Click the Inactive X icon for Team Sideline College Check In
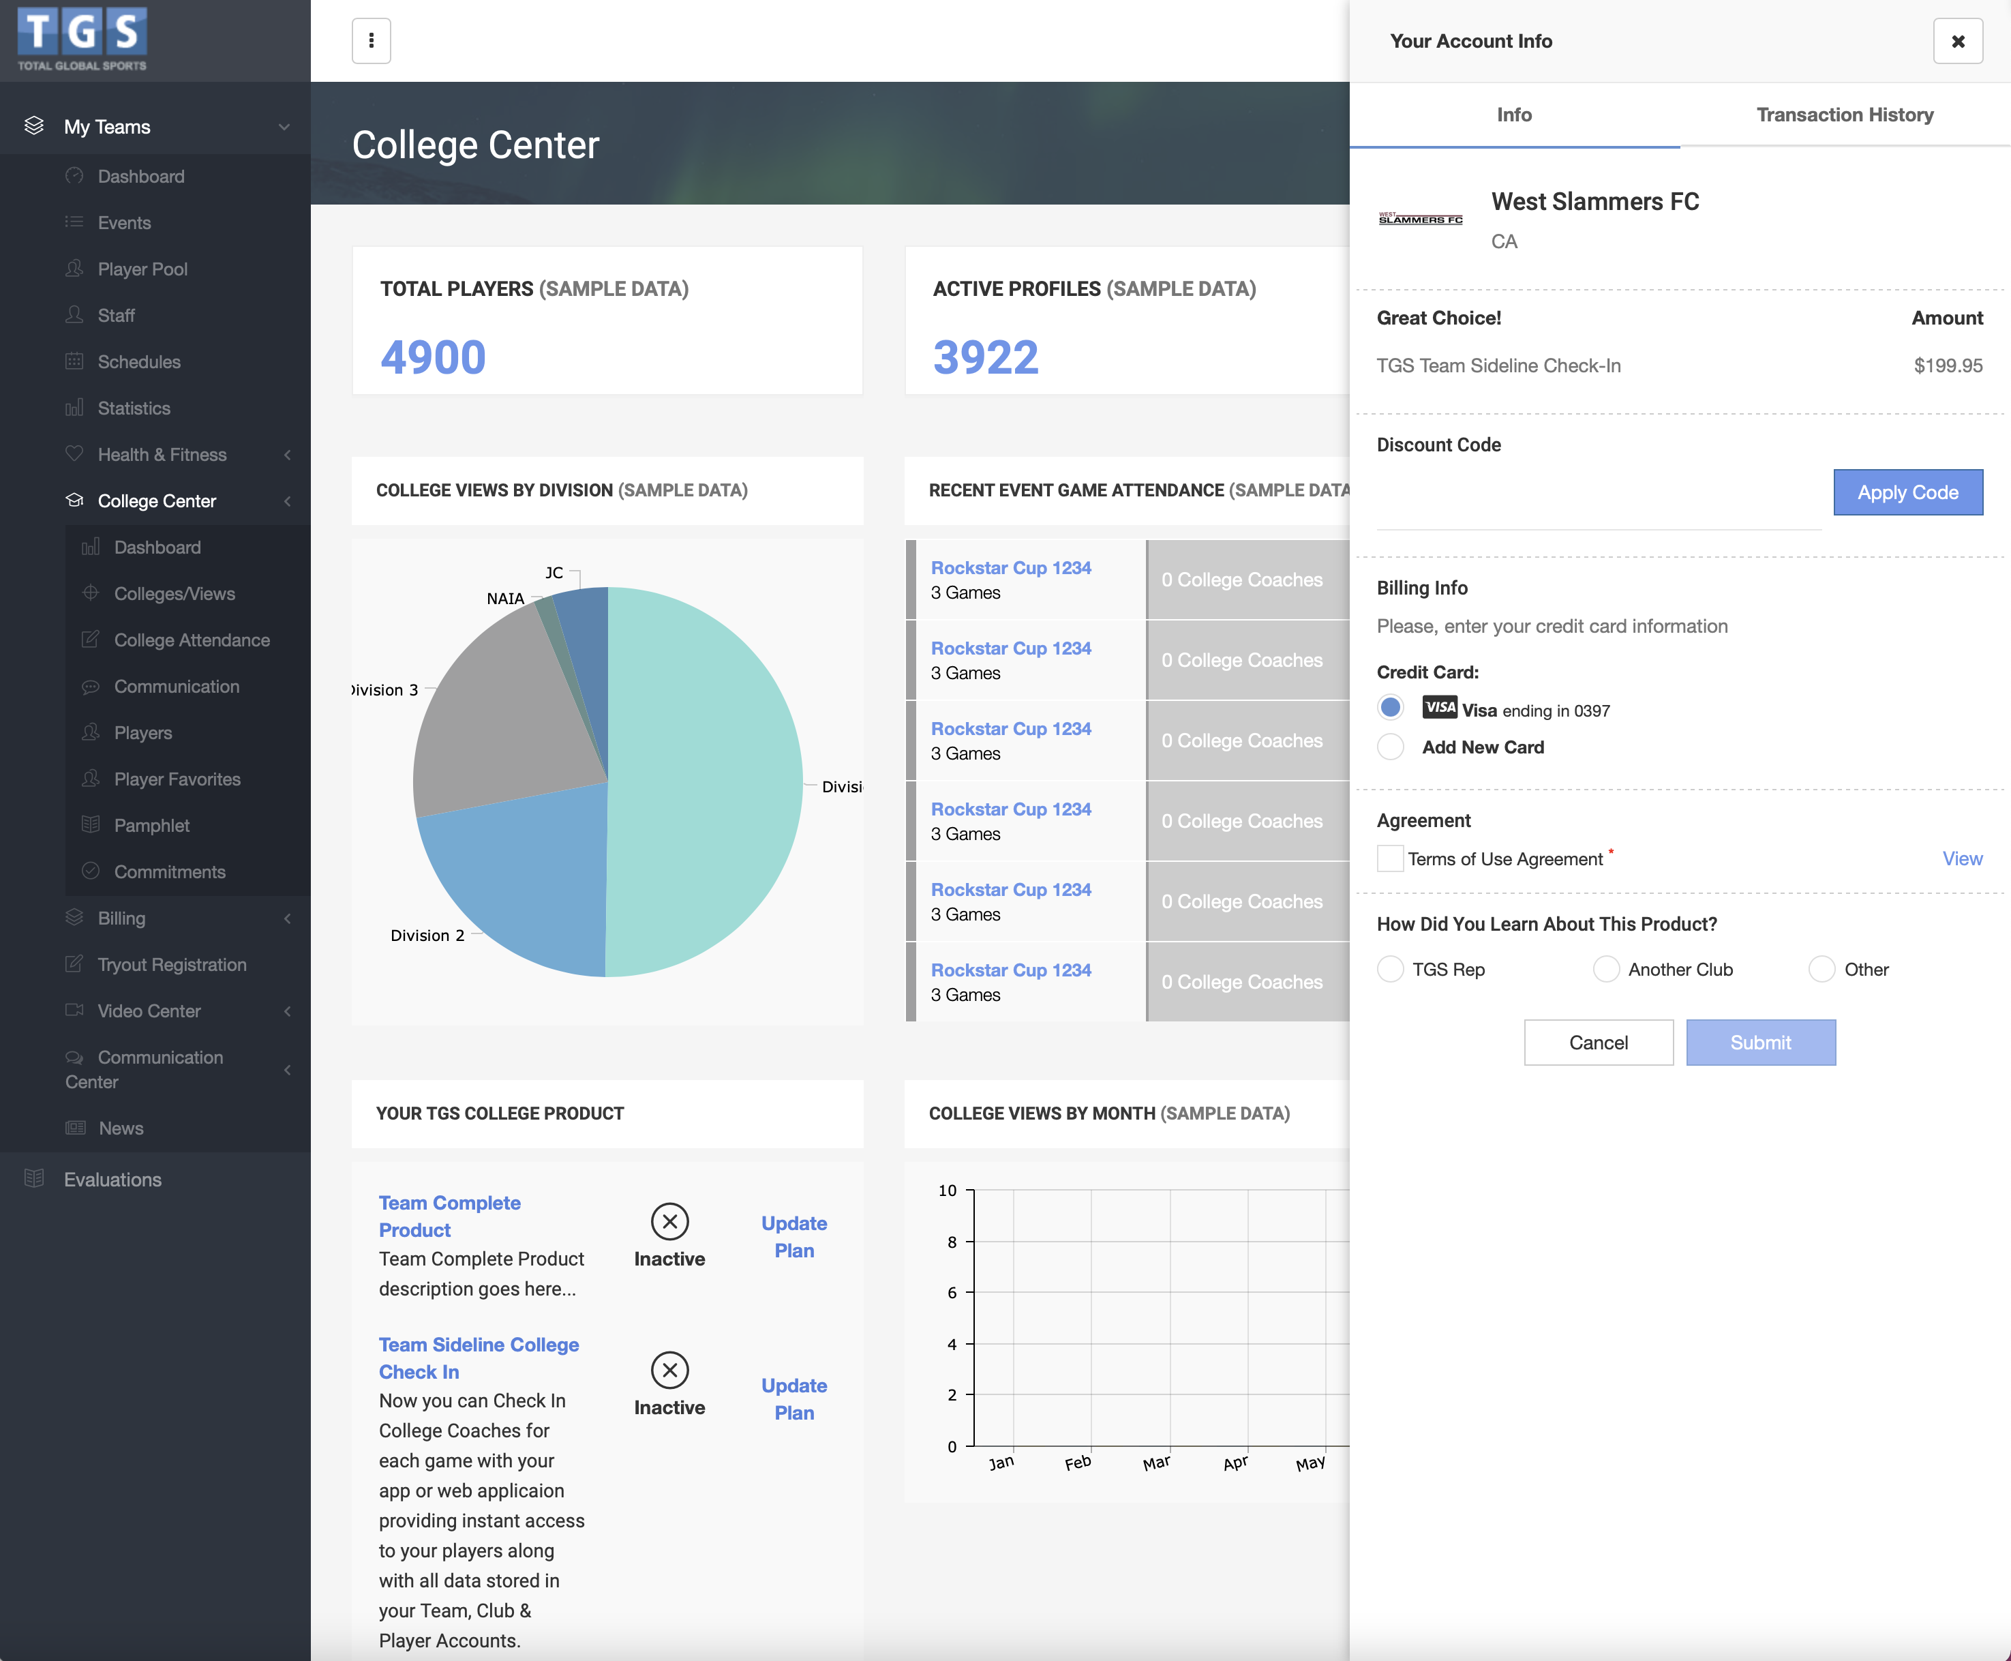 [669, 1370]
